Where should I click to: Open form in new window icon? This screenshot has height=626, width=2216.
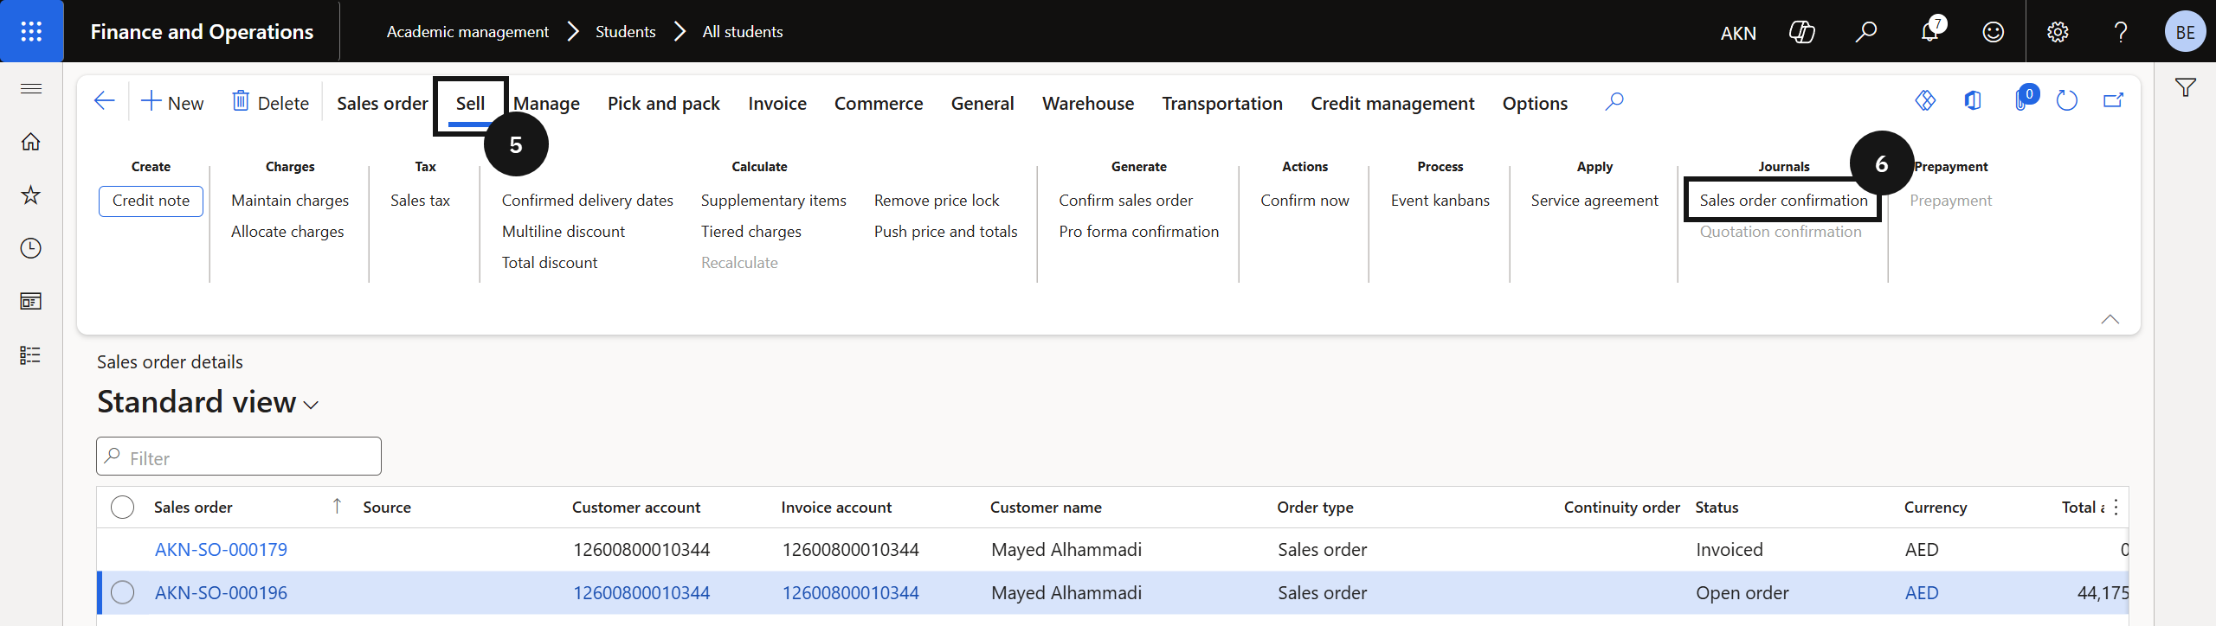(x=2114, y=101)
